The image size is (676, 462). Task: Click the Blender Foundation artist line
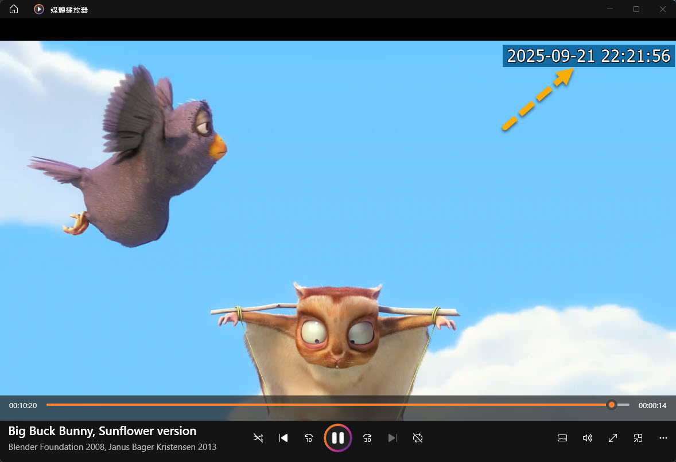[x=112, y=447]
